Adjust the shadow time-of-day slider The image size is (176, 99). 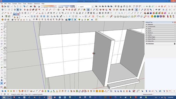(67, 6)
